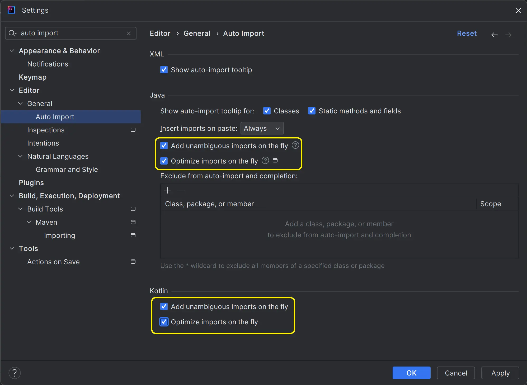Click General in the breadcrumb

pos(197,33)
